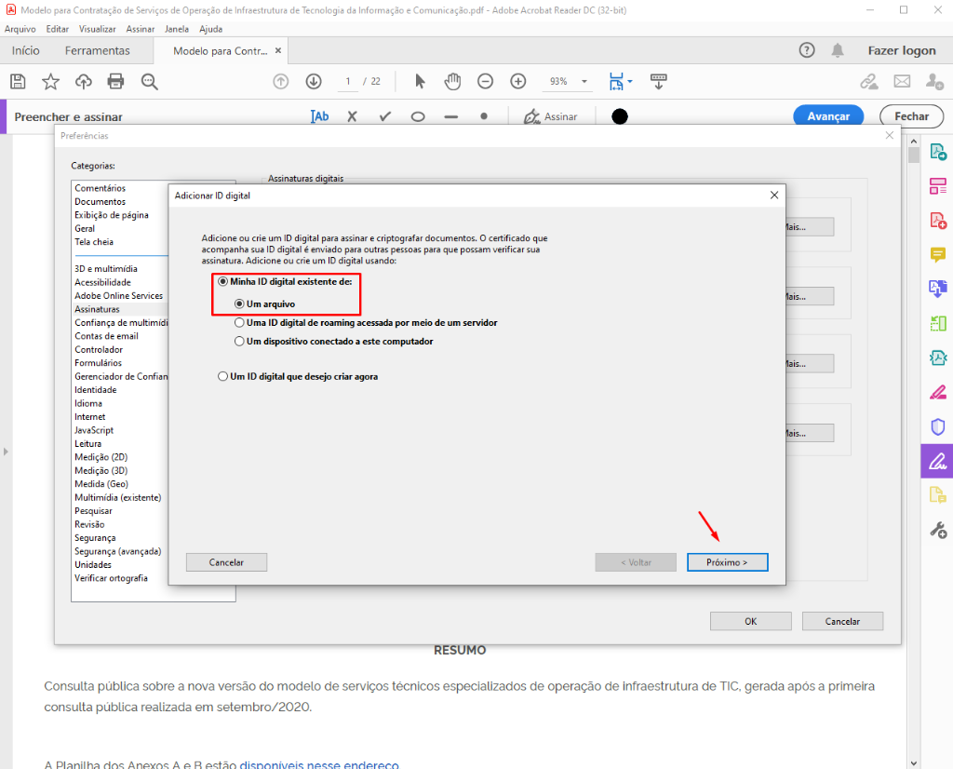The image size is (953, 769).
Task: Open the notifications bell icon
Action: click(x=838, y=50)
